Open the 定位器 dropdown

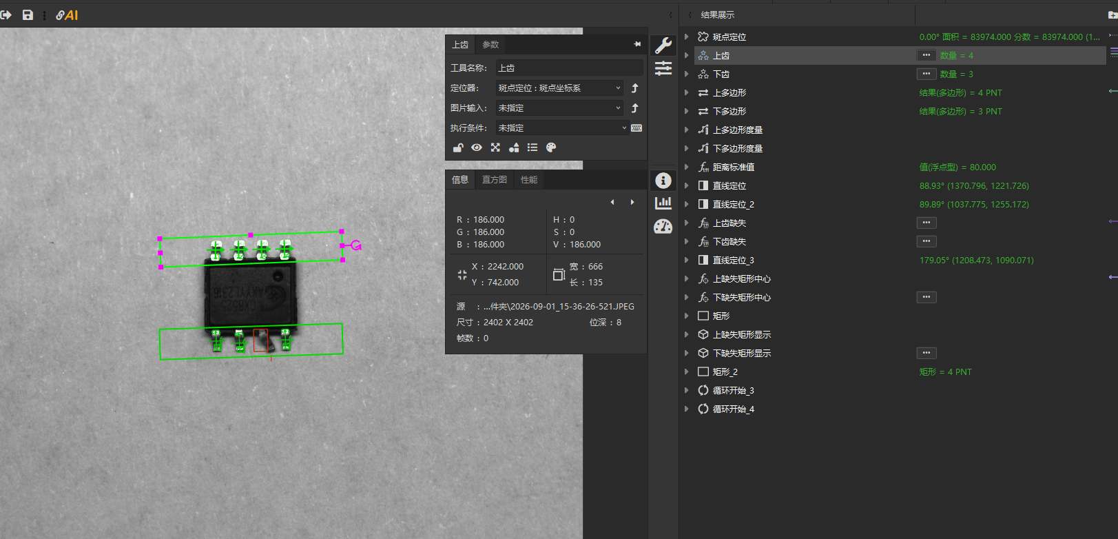[x=559, y=88]
